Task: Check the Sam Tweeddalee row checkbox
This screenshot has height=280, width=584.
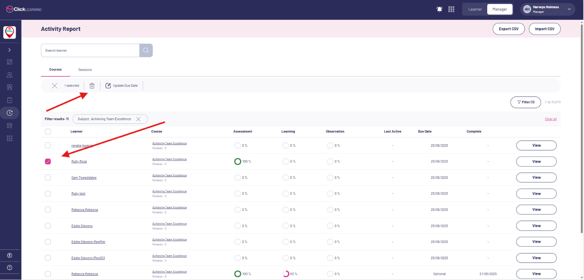Action: [48, 177]
